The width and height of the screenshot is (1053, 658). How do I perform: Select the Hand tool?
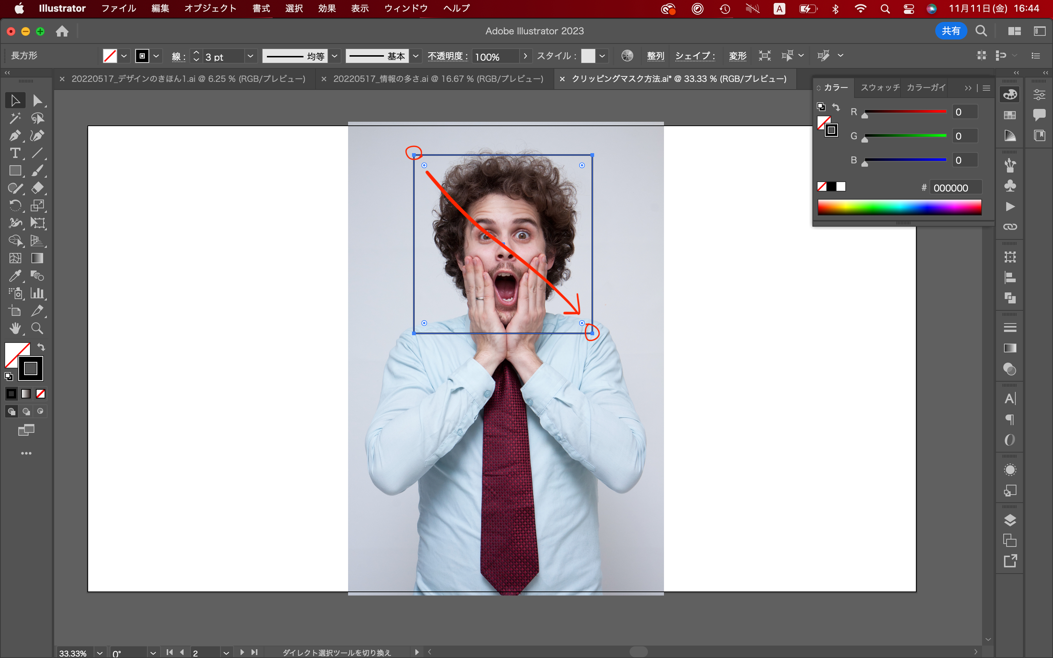[x=15, y=329]
